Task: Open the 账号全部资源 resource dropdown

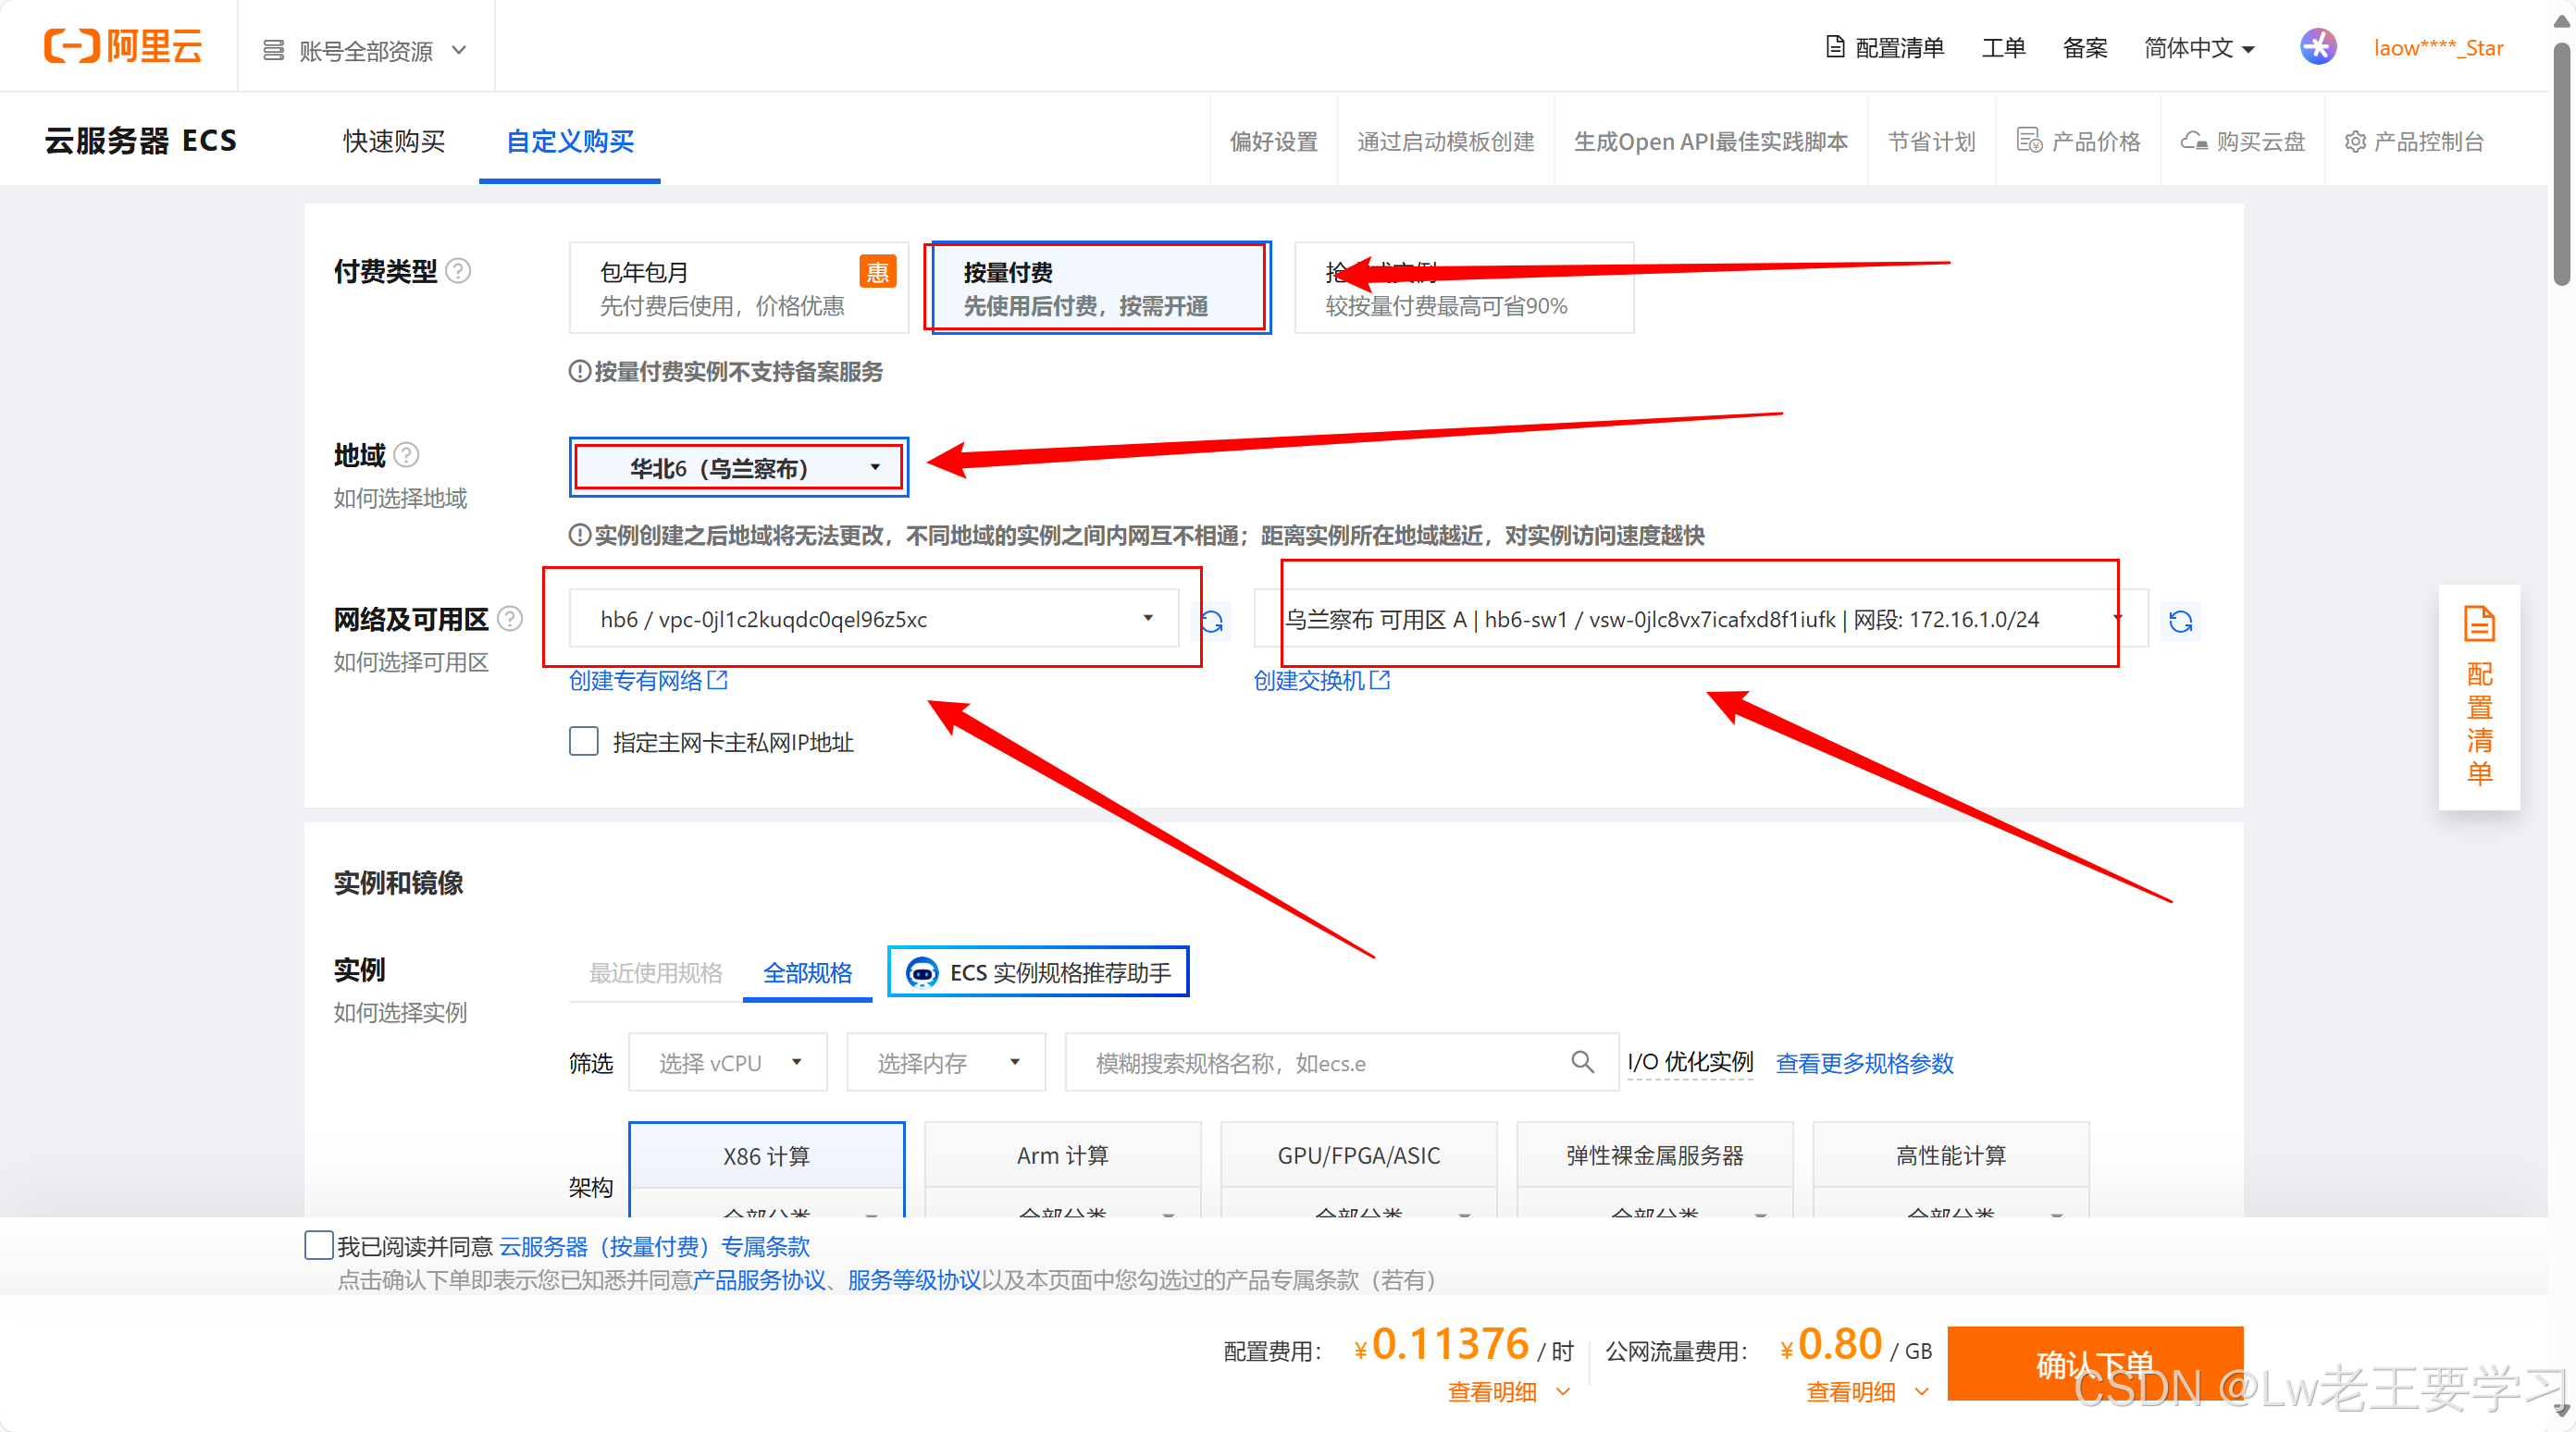Action: coord(366,50)
